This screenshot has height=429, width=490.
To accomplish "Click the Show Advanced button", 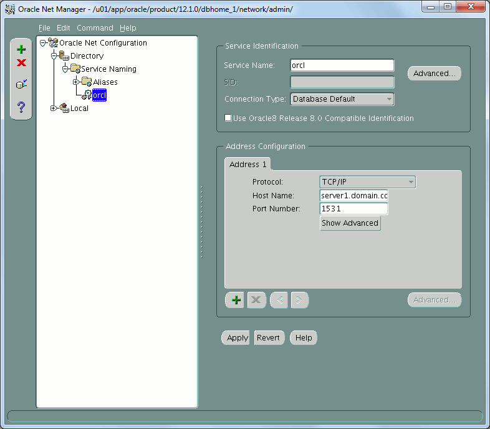I will point(350,223).
